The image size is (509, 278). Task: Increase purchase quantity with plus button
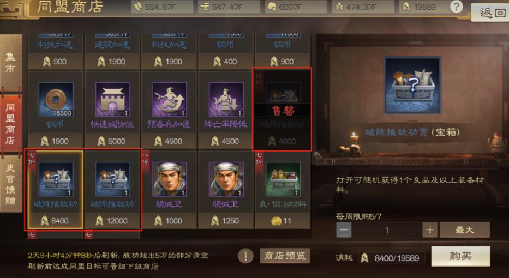[x=430, y=230]
